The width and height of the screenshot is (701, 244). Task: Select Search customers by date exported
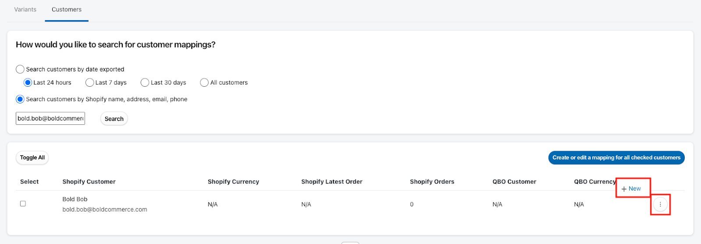pyautogui.click(x=20, y=69)
